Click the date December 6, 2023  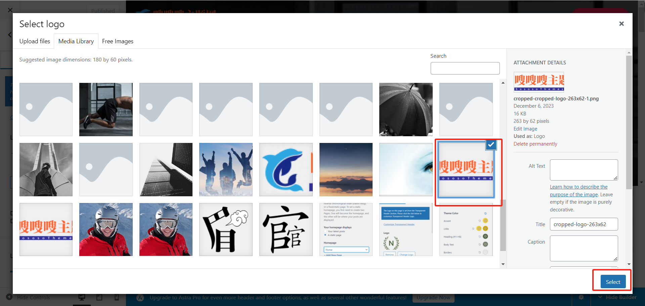pos(533,106)
